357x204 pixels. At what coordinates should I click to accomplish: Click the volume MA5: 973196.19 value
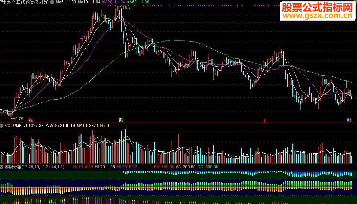60,125
